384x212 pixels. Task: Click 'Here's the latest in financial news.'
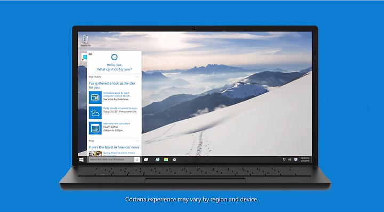click(x=114, y=147)
